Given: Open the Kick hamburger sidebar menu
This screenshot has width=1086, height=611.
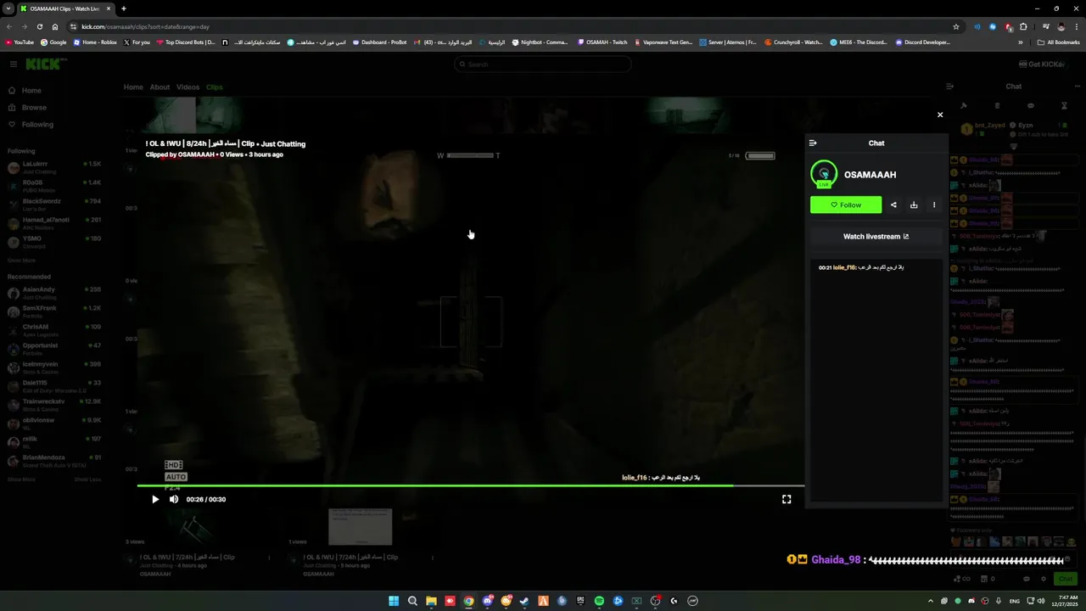Looking at the screenshot, I should tap(14, 64).
